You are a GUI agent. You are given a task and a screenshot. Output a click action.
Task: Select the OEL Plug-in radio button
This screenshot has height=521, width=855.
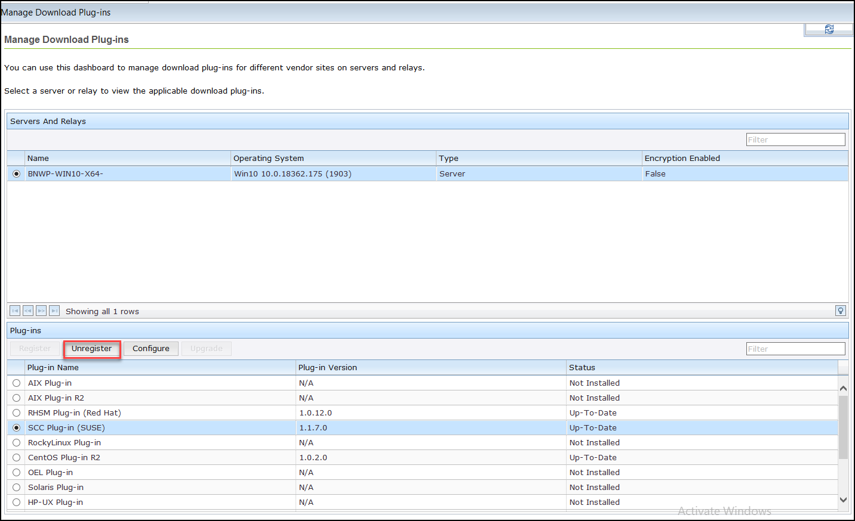[16, 472]
